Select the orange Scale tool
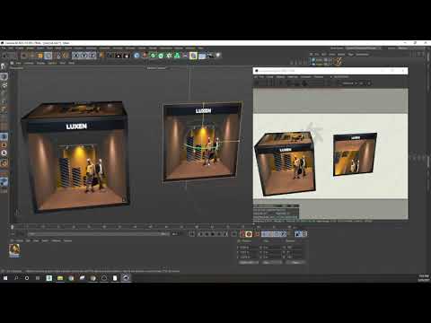The width and height of the screenshot is (431, 323). pyautogui.click(x=40, y=56)
